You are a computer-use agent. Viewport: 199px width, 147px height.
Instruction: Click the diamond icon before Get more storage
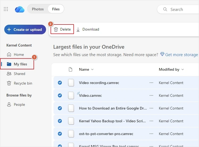pyautogui.click(x=162, y=54)
